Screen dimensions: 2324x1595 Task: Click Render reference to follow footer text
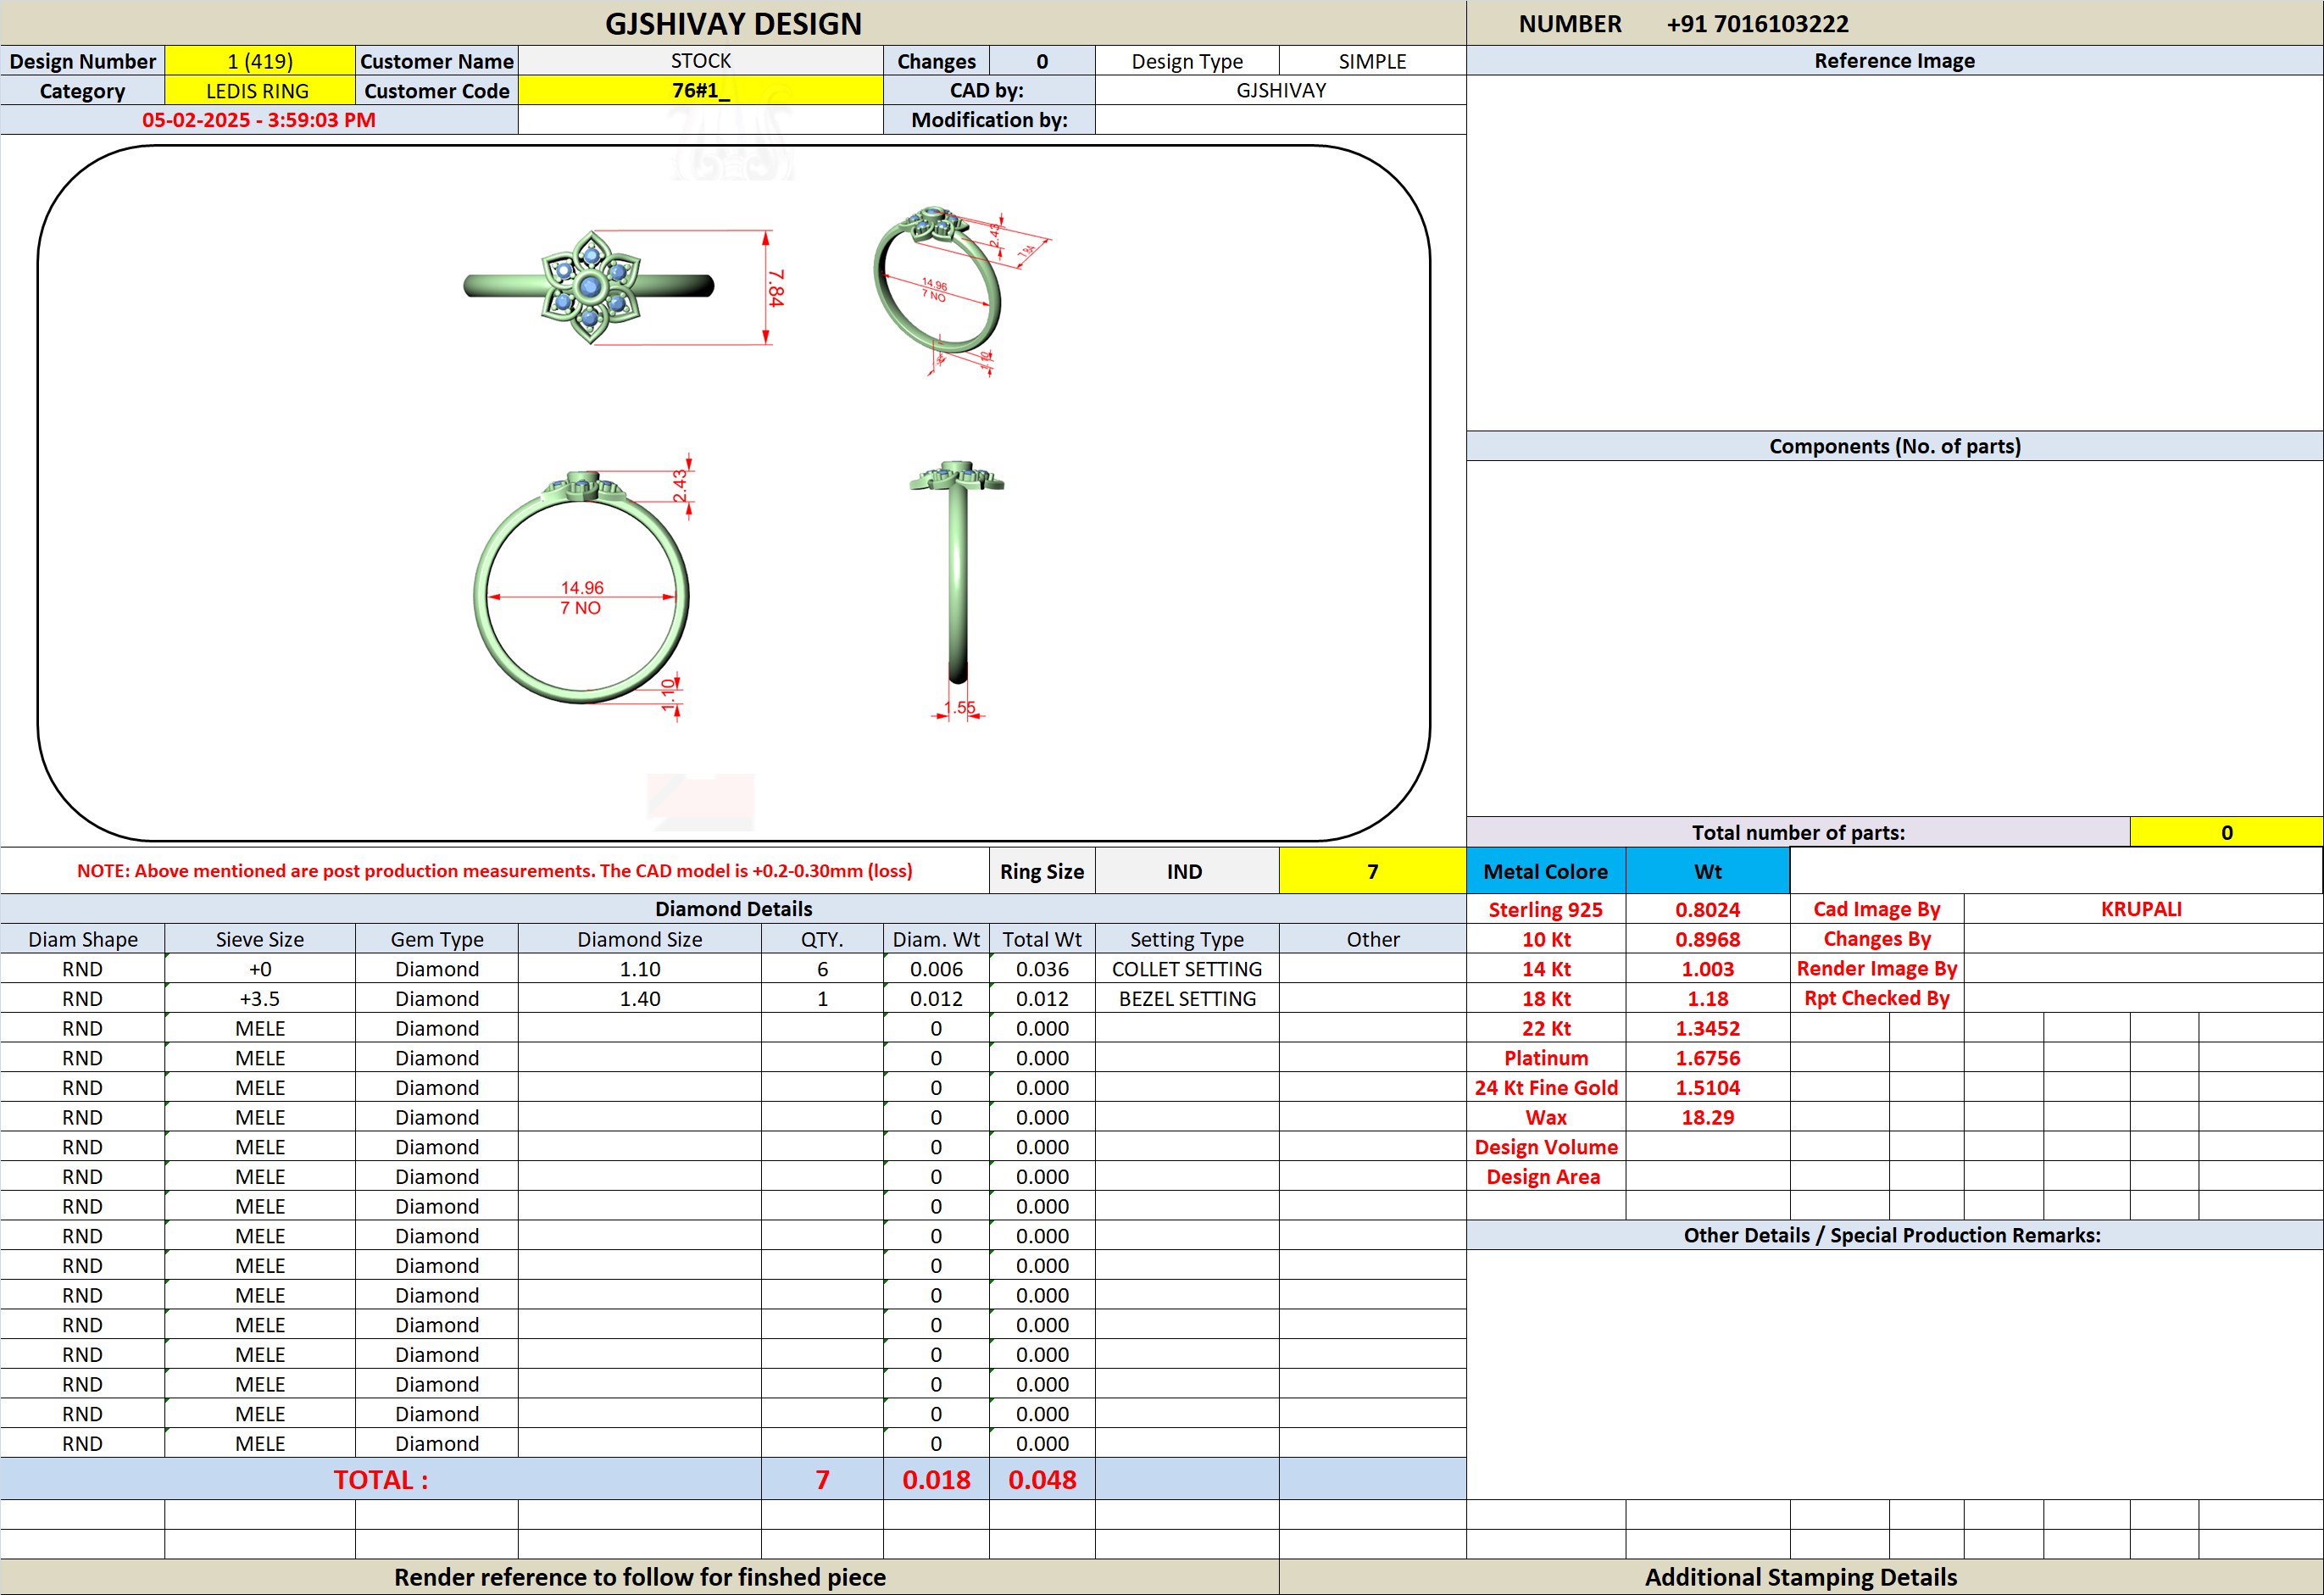pos(640,1577)
